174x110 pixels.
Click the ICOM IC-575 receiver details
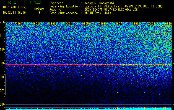click(111, 10)
